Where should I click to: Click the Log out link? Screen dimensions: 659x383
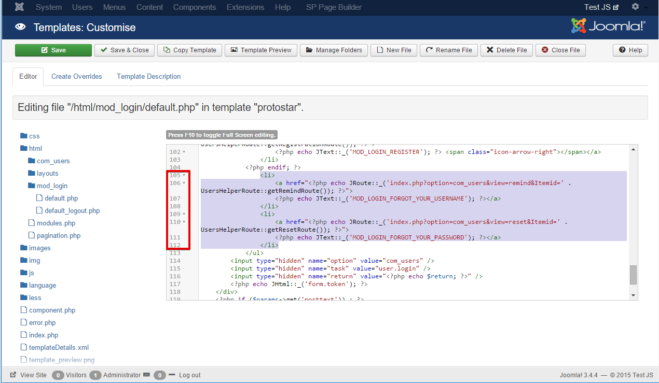coord(190,375)
